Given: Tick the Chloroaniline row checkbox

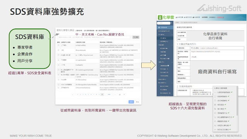Looking at the screenshot, I should point(58,80).
